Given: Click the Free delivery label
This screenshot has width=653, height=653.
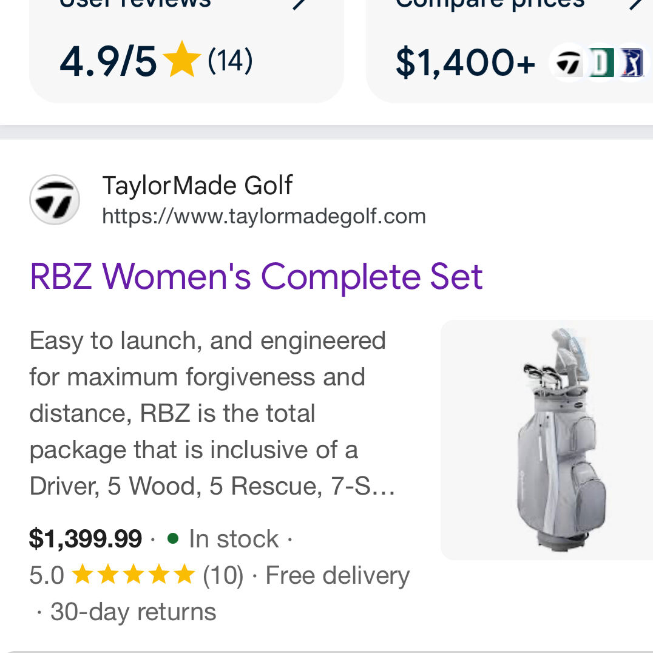Looking at the screenshot, I should coord(337,575).
